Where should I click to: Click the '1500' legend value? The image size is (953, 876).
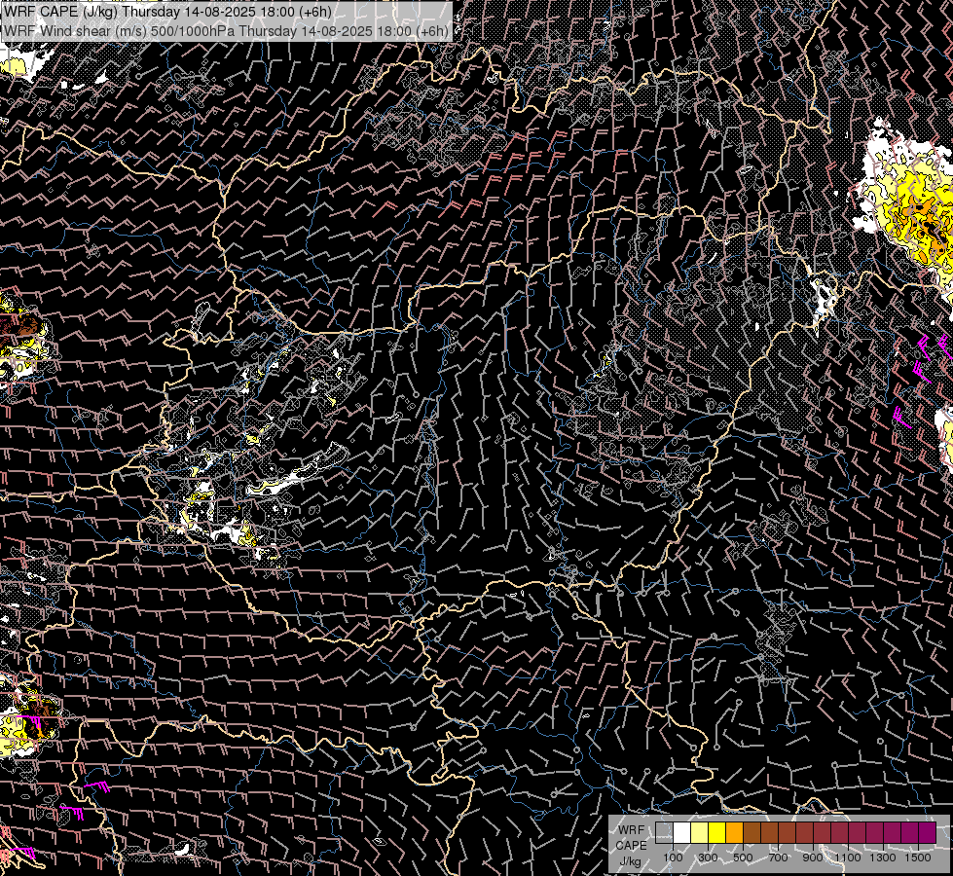pos(918,858)
